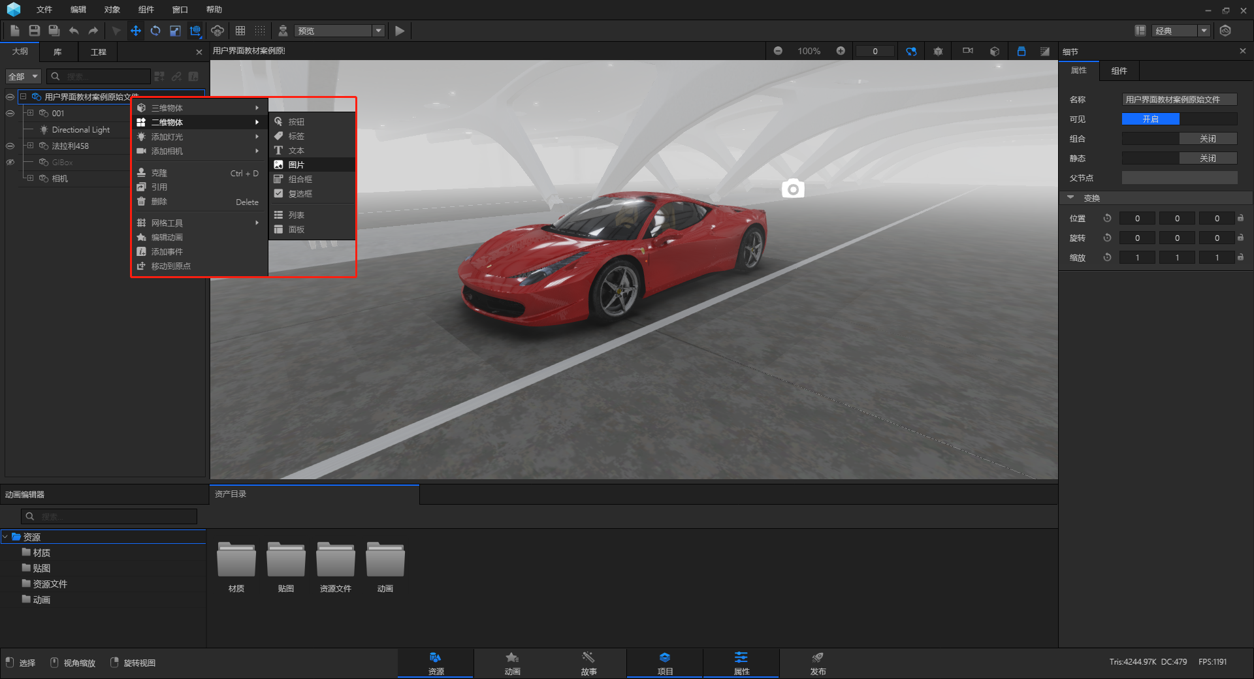Collapse the 资源 tree folder
This screenshot has width=1254, height=679.
click(x=5, y=537)
